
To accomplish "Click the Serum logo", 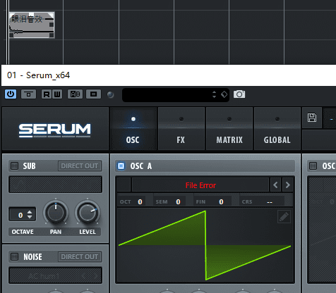I will [54, 130].
